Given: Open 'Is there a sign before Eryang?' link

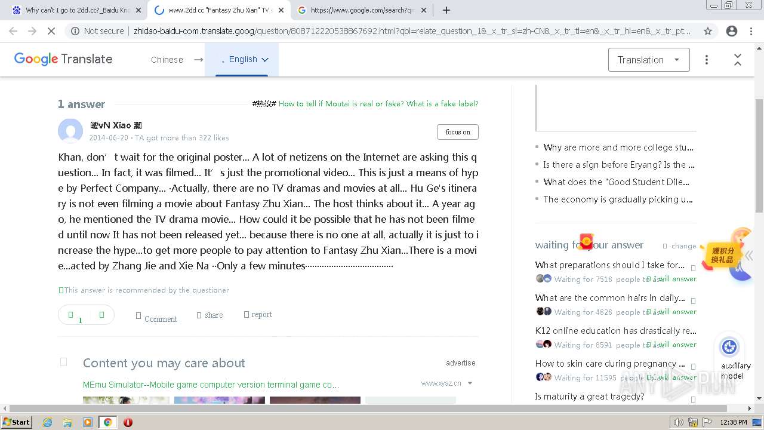Looking at the screenshot, I should coord(618,165).
